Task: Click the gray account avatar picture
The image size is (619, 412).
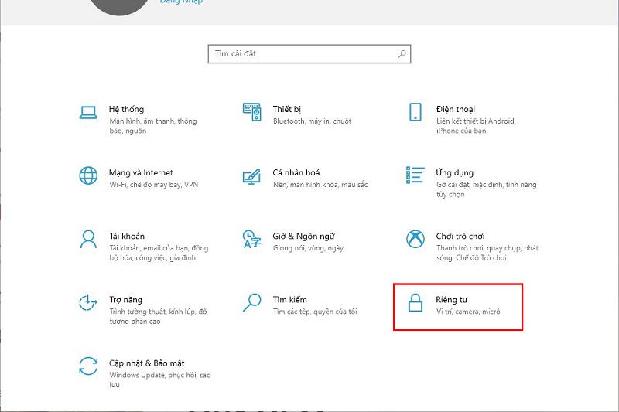Action: pos(119,6)
